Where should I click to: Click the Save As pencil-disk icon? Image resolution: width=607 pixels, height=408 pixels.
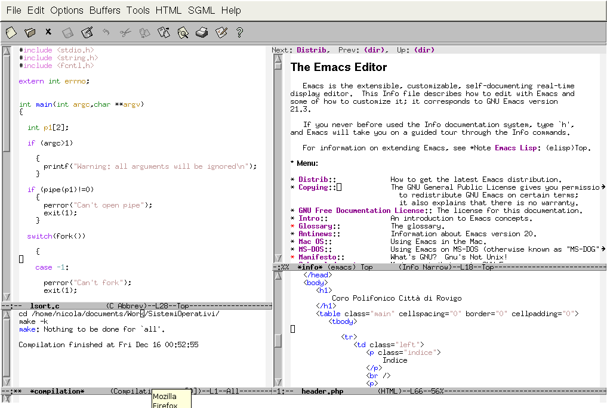tap(87, 32)
